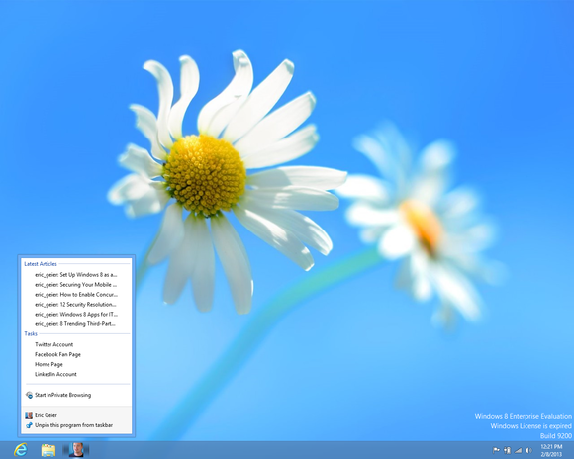The width and height of the screenshot is (574, 459).
Task: Click the InPrivate Browsing icon in jump list
Action: pos(29,395)
